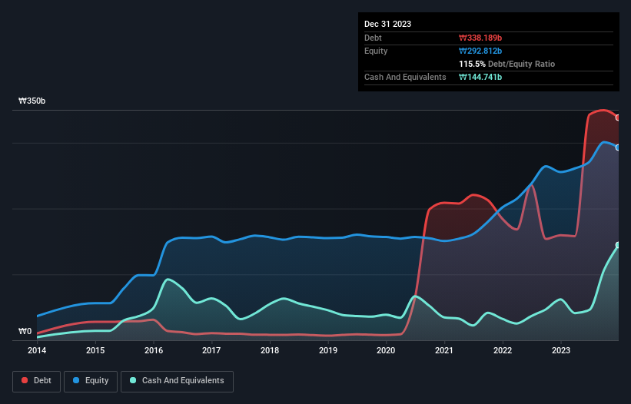Click Cash And Equivalents tooltip label
This screenshot has width=631, height=404.
(405, 77)
